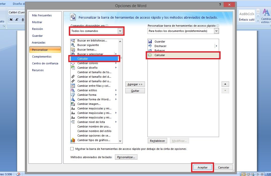Click the Print Layout view icon in status bar
Screen dimensions: 271x176
coord(244,174)
